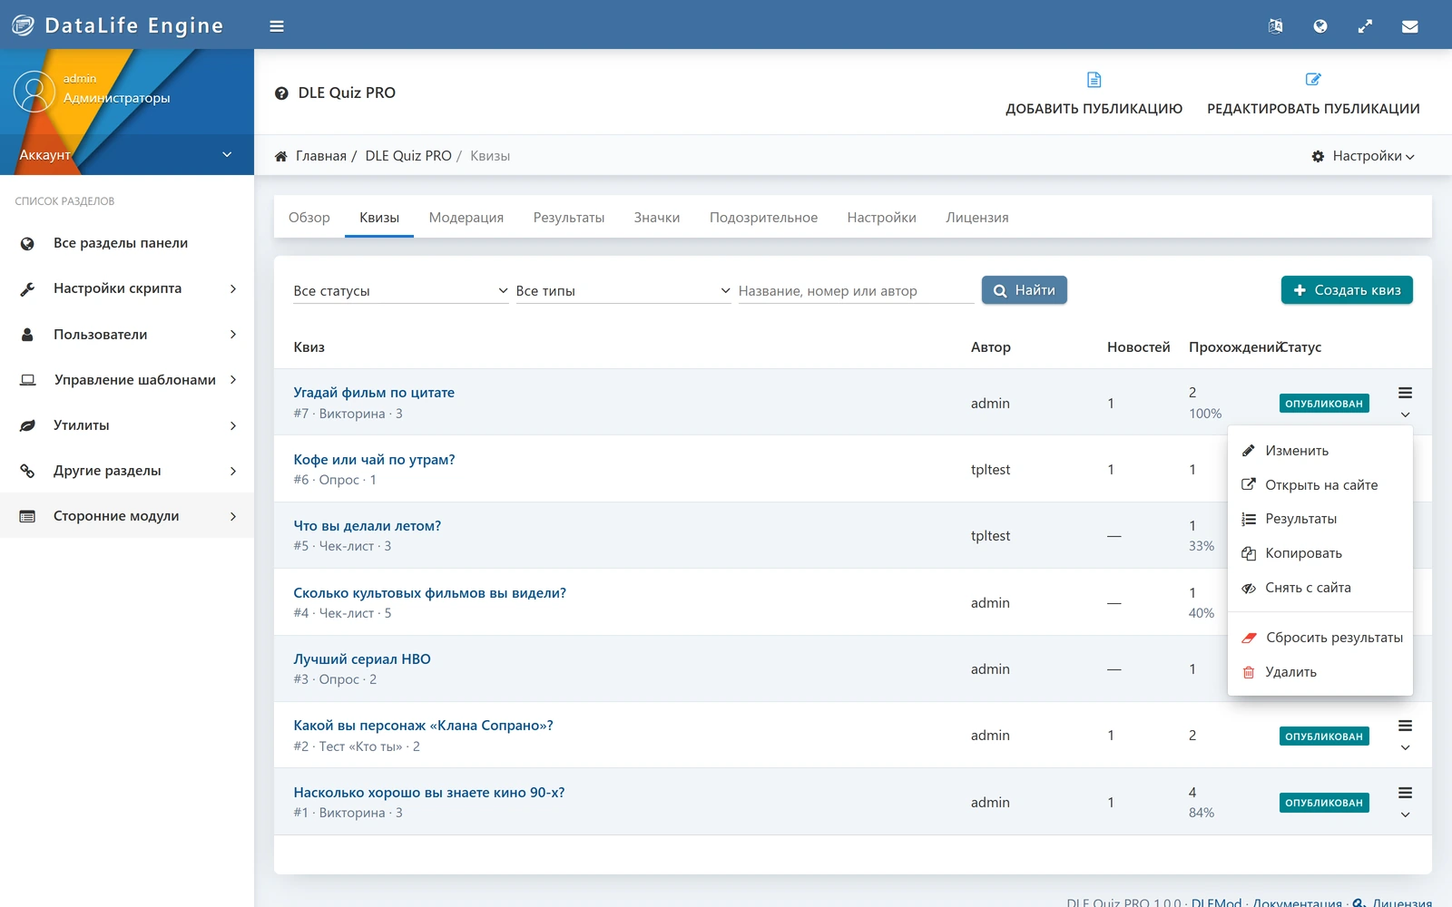Expand the Утилиты sidebar section
Viewport: 1452px width, 907px height.
[127, 425]
